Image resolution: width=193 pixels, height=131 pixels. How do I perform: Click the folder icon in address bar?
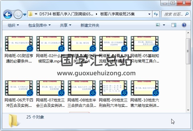[30, 14]
